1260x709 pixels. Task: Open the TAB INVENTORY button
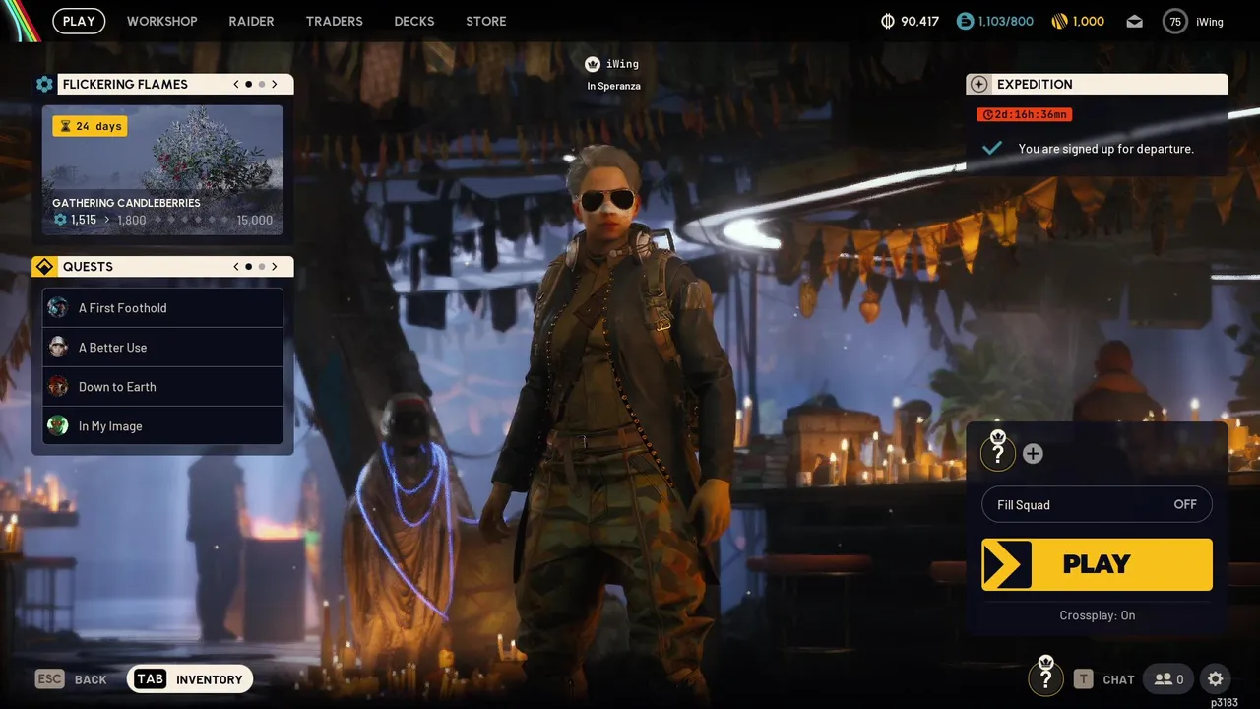190,678
